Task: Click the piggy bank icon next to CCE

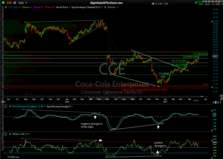Action: pyautogui.click(x=15, y=3)
